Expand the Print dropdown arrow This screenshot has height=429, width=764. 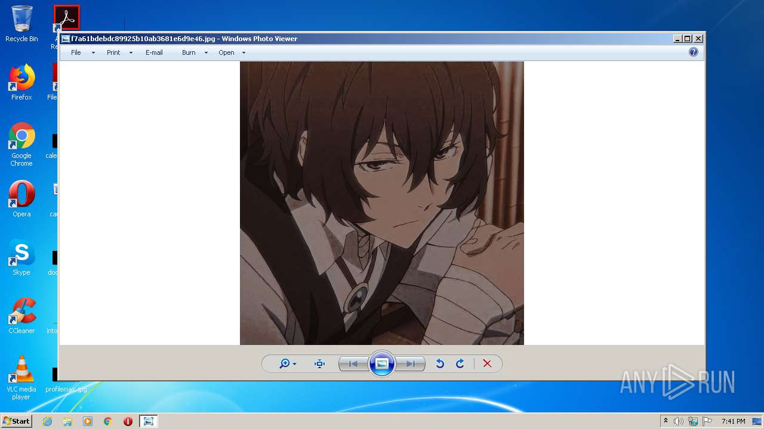pos(131,53)
